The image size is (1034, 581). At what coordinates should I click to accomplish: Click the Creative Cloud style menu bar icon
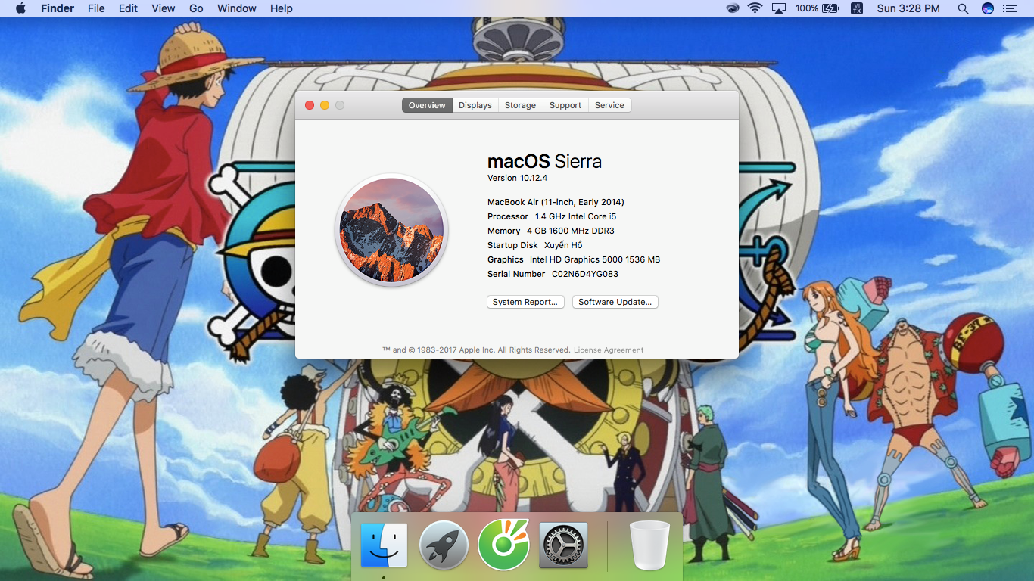coord(732,8)
